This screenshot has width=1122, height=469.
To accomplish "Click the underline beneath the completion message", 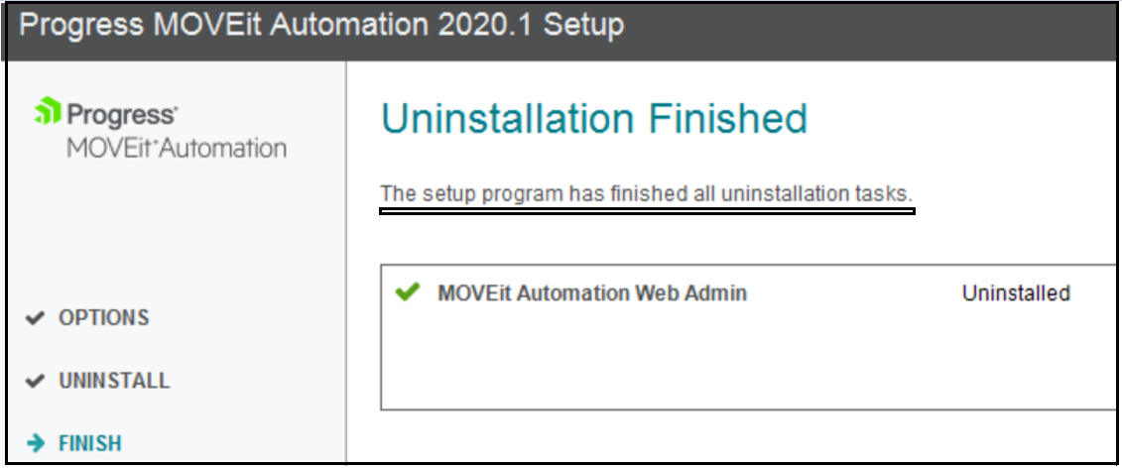I will click(646, 210).
